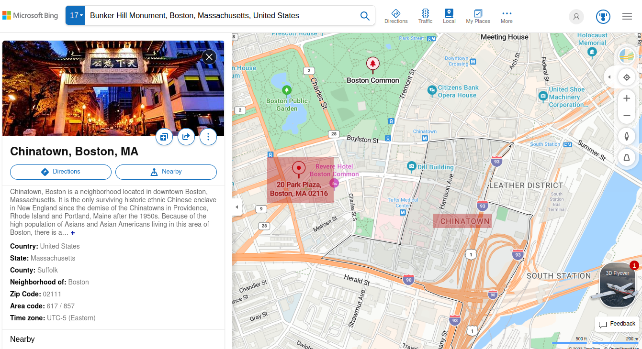Open the card's three-dot options
The height and width of the screenshot is (349, 642).
(x=208, y=137)
